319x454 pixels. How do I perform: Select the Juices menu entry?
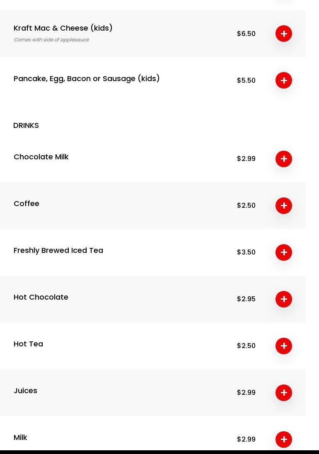[25, 391]
